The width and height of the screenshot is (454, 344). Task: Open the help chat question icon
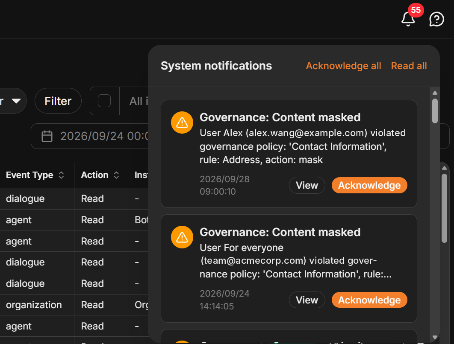coord(436,19)
